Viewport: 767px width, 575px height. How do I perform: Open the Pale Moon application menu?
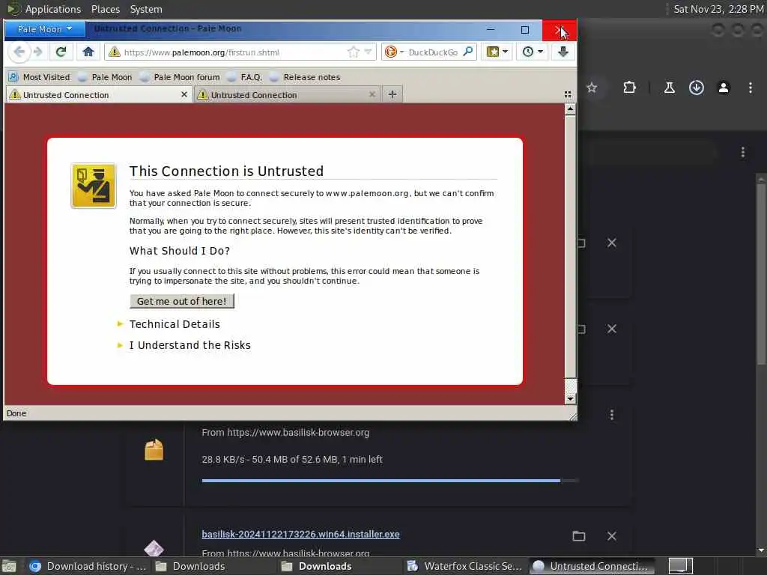(x=44, y=29)
